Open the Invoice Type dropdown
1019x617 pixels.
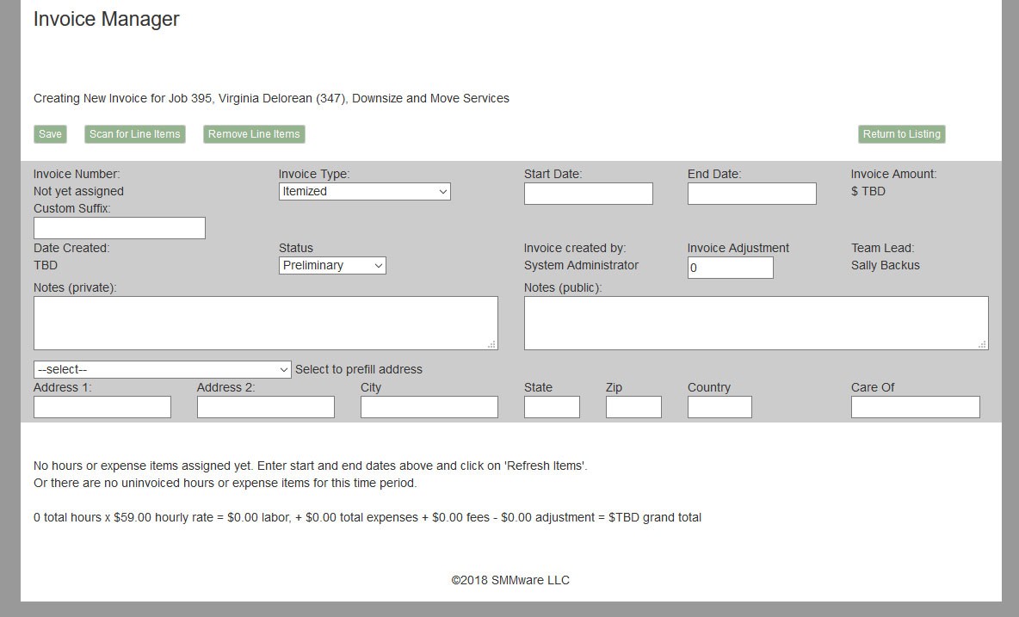tap(365, 192)
